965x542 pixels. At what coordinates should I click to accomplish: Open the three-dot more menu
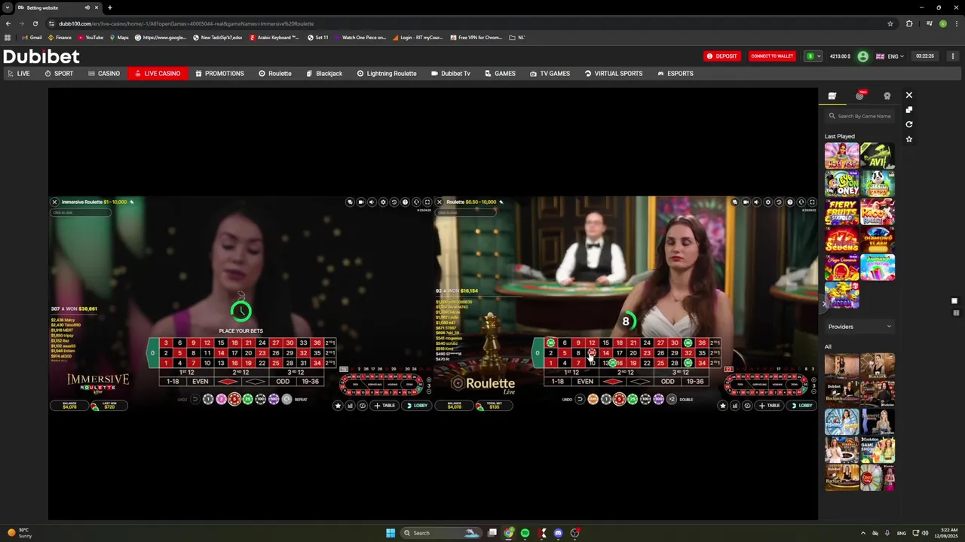(953, 56)
